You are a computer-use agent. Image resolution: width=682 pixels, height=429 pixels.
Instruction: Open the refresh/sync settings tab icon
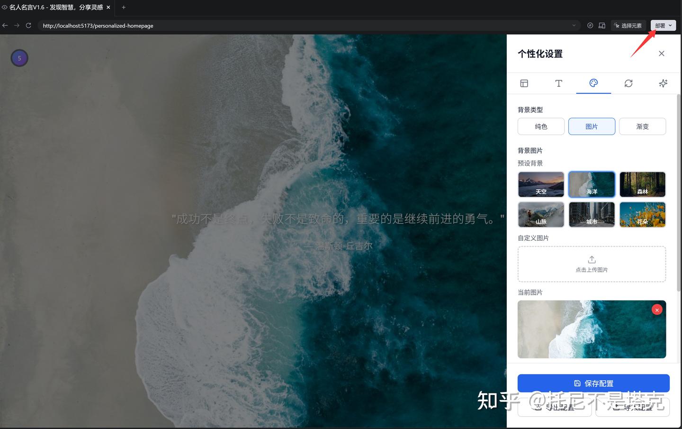pos(628,83)
